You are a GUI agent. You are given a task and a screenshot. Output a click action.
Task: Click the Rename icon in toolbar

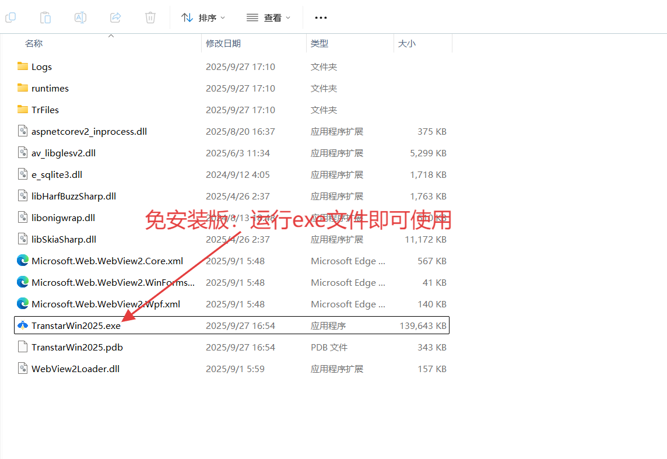click(80, 17)
